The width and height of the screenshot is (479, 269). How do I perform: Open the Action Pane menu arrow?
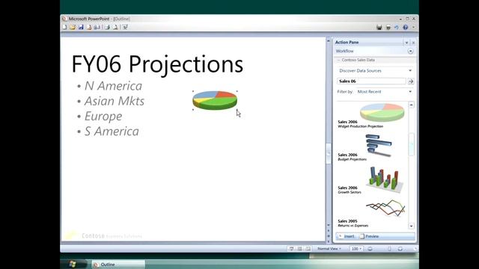point(406,43)
